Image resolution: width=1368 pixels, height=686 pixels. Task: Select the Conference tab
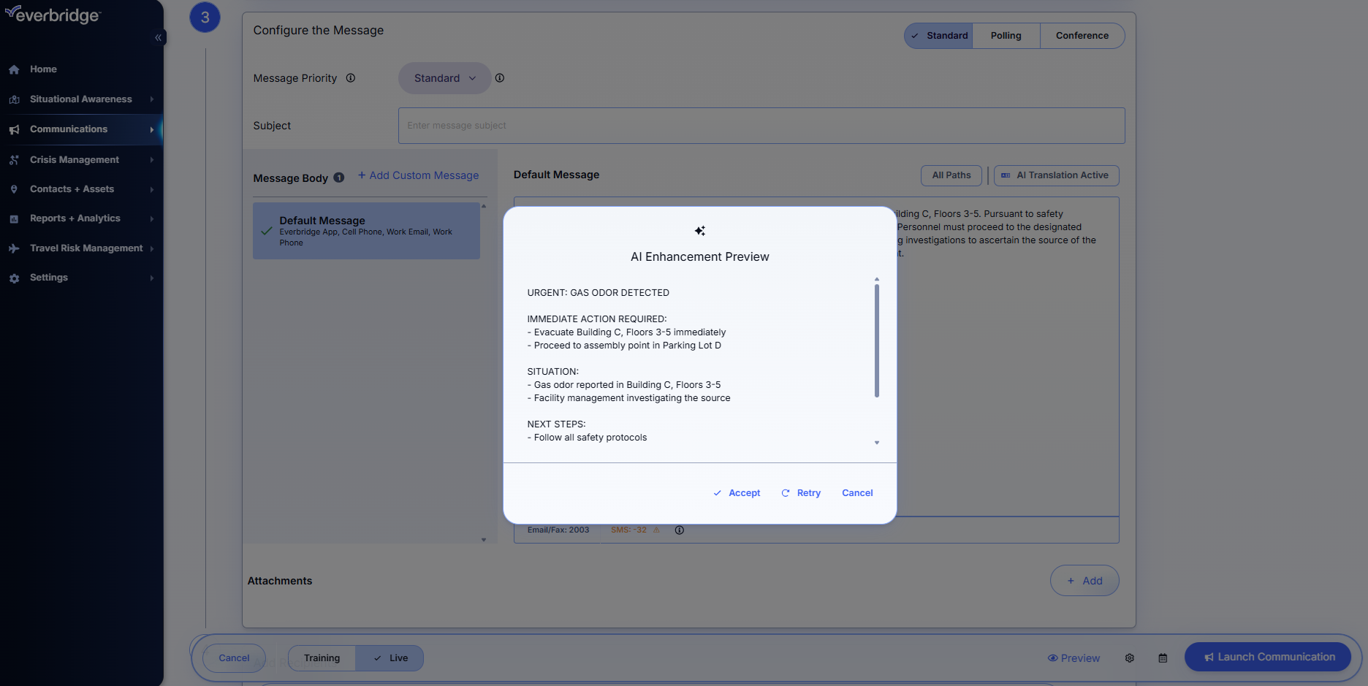[x=1082, y=36]
